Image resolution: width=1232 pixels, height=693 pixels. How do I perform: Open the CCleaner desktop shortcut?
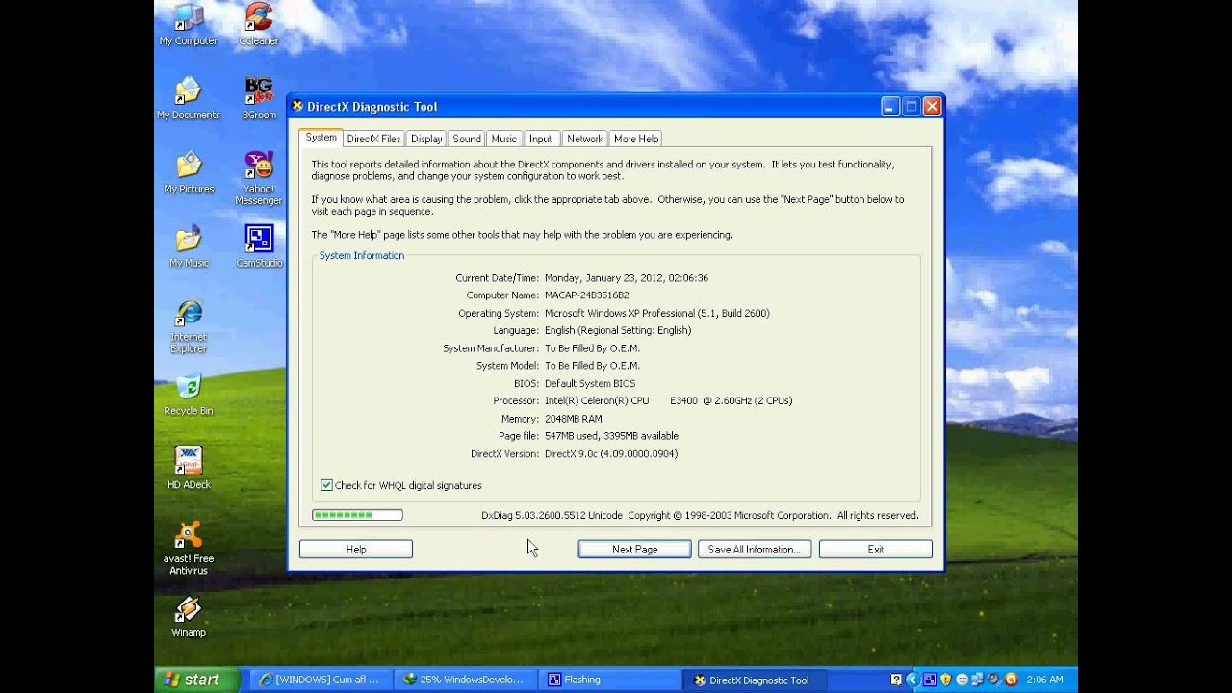(259, 25)
